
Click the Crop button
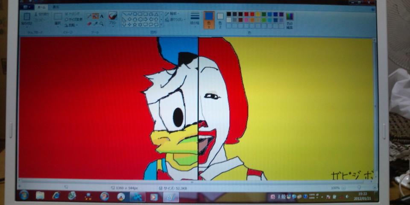pyautogui.click(x=72, y=14)
